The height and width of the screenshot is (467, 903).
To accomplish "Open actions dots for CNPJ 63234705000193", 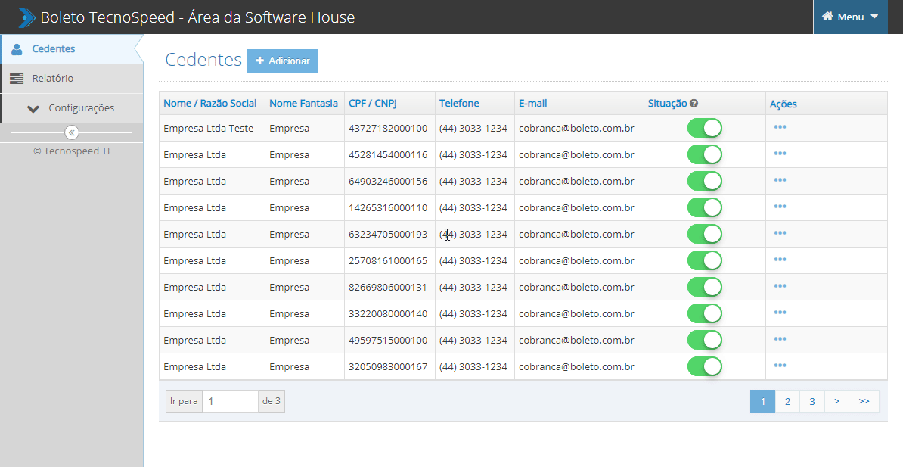I will (780, 233).
